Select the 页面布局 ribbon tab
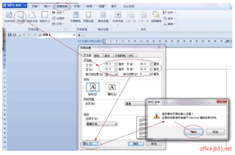The image size is (235, 155). point(62,6)
